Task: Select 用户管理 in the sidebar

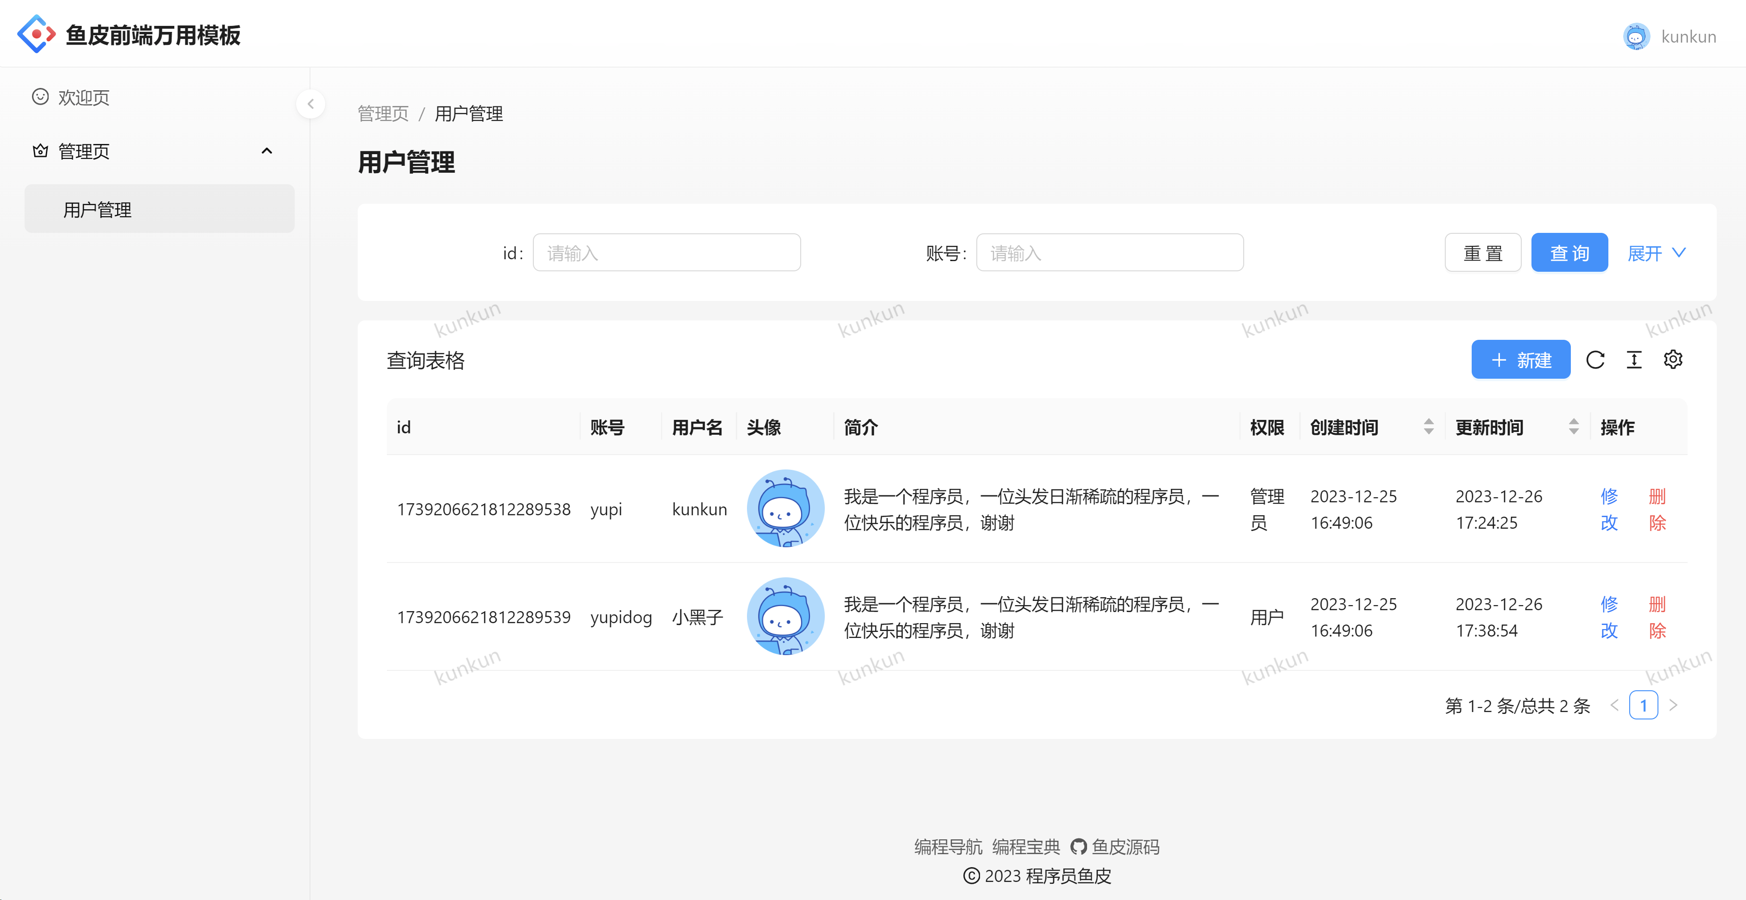Action: [98, 209]
